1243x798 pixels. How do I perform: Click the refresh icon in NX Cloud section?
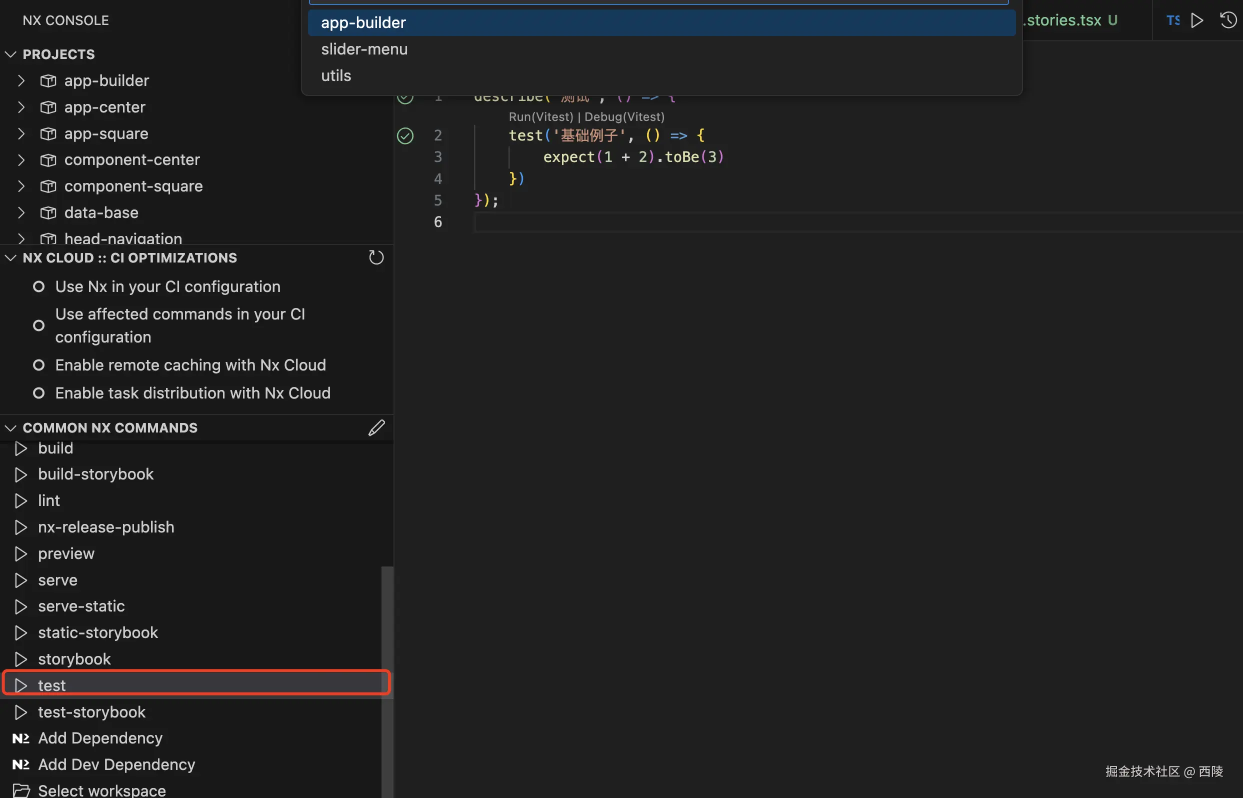pyautogui.click(x=376, y=257)
